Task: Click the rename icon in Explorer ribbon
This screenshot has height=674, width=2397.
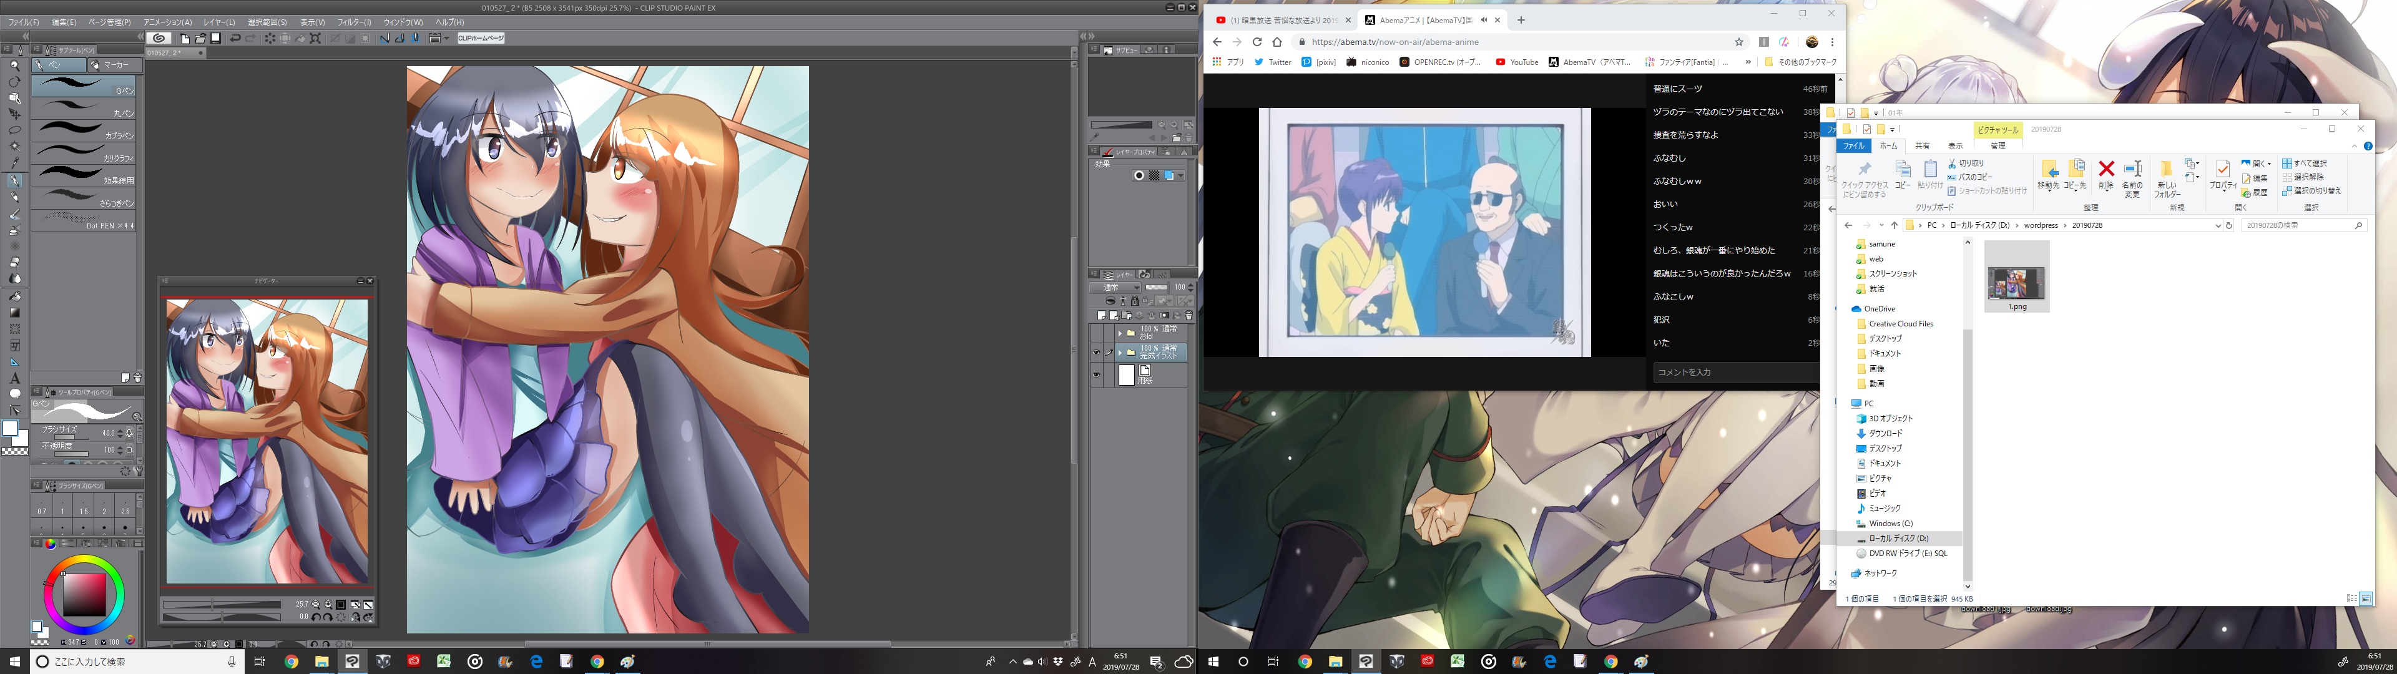Action: 2134,168
